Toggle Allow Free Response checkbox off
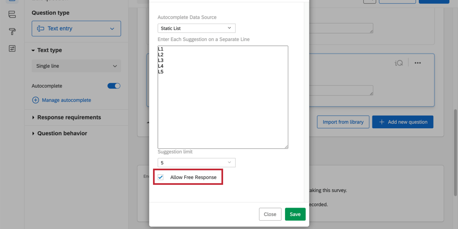The width and height of the screenshot is (458, 229). [161, 177]
